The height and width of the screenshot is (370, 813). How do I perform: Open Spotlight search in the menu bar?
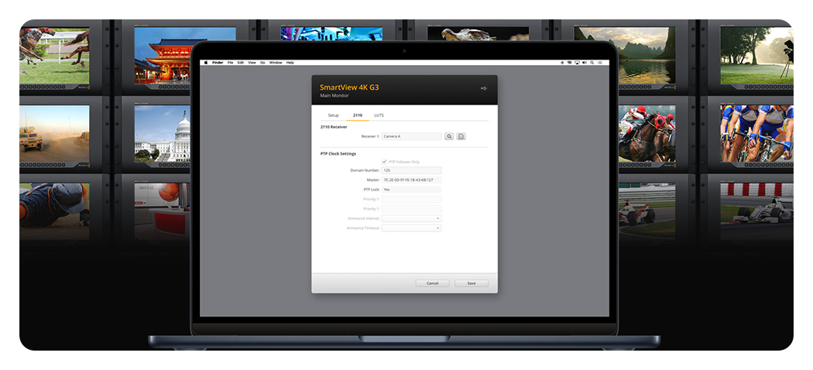pyautogui.click(x=592, y=62)
